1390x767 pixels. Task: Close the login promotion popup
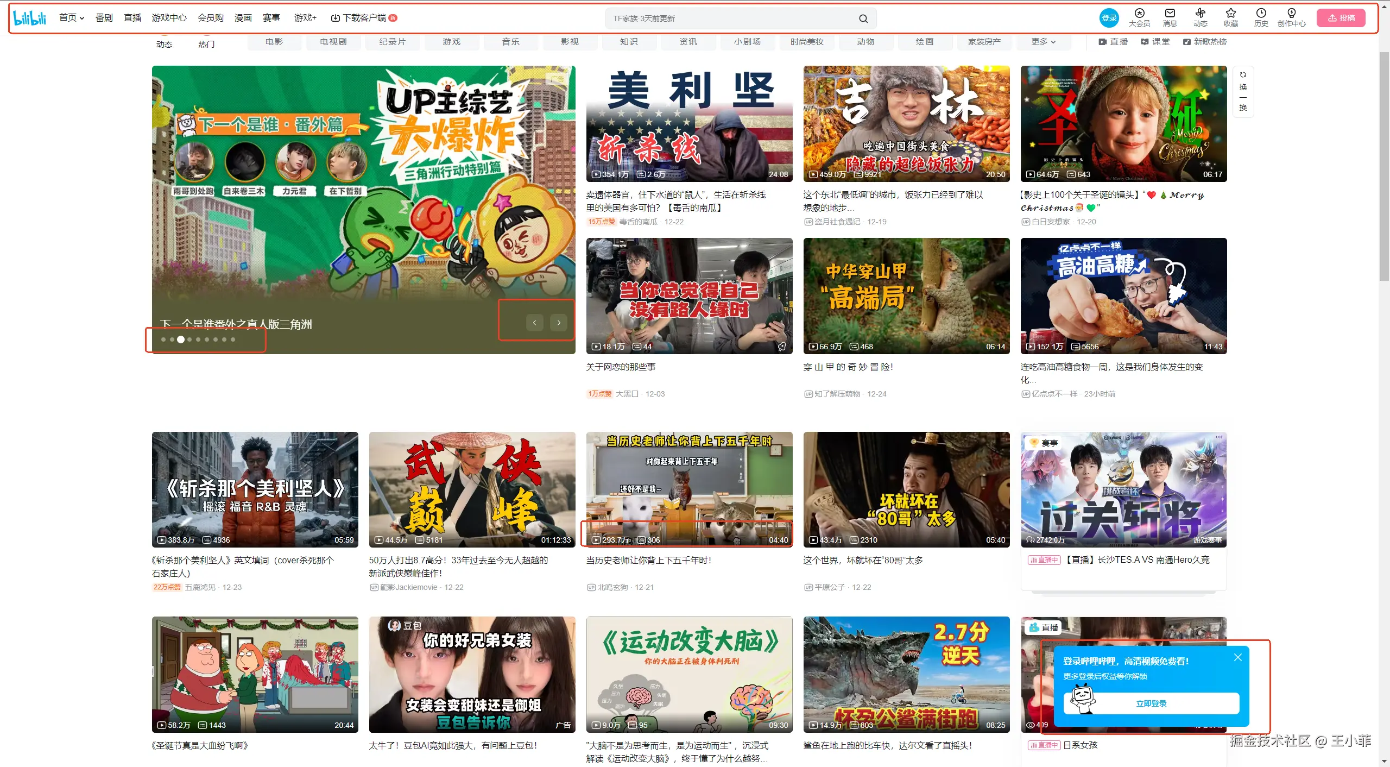pos(1237,657)
